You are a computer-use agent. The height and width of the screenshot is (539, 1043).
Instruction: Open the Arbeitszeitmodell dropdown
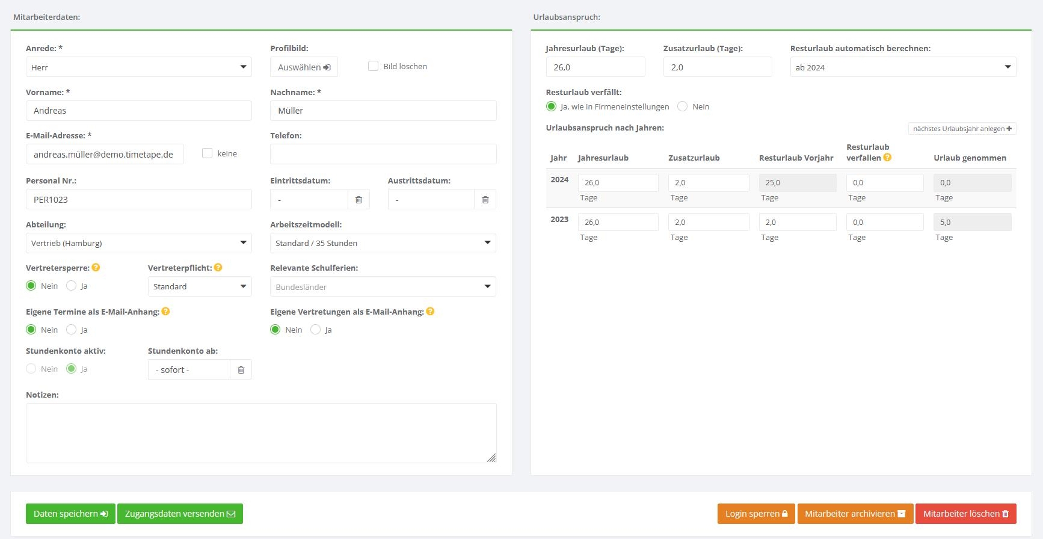pos(383,243)
